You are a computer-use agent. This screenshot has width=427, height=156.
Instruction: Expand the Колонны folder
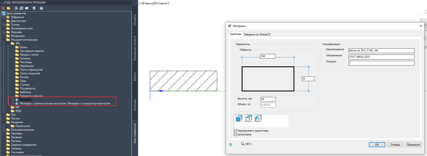pyautogui.click(x=13, y=58)
